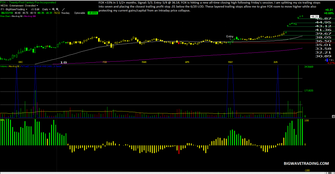The height and width of the screenshot is (174, 335).
Task: Click the 44.95 price axis level
Action: pos(323,22)
